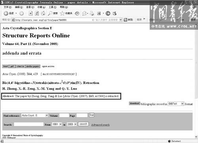Open the Tools menu (工具)

point(53,7)
